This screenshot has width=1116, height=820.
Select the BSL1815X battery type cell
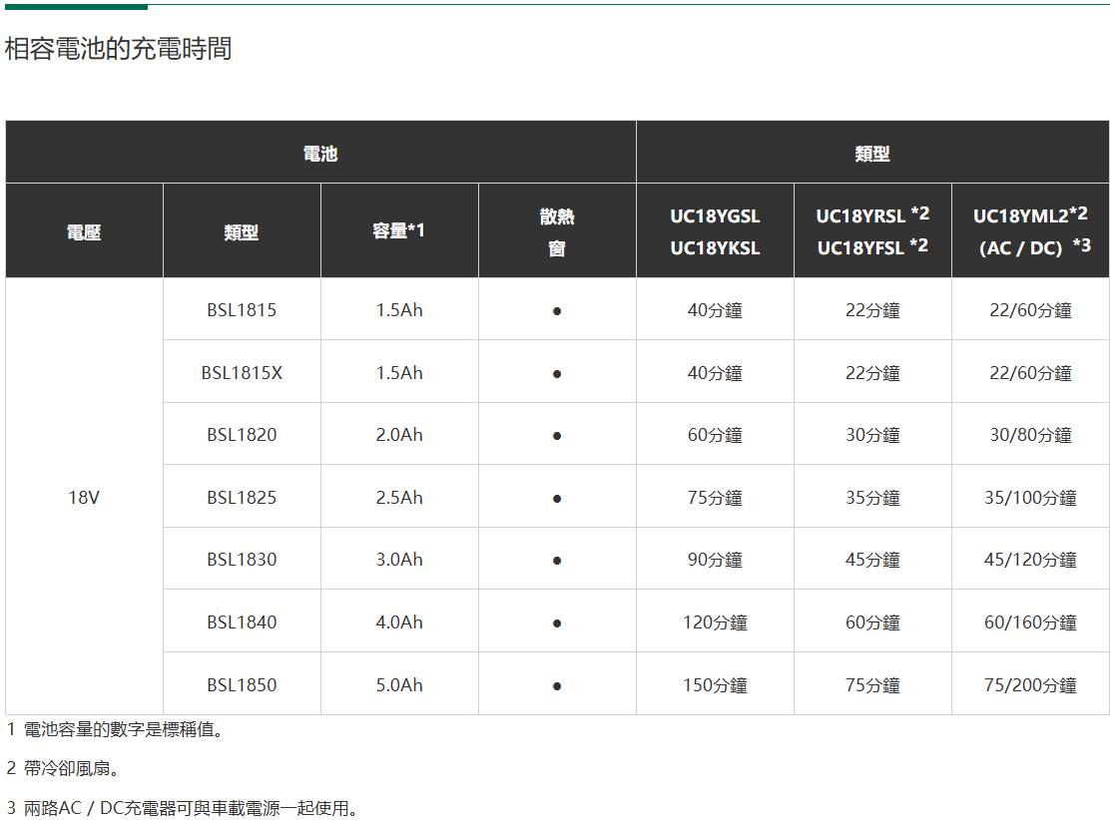point(242,372)
